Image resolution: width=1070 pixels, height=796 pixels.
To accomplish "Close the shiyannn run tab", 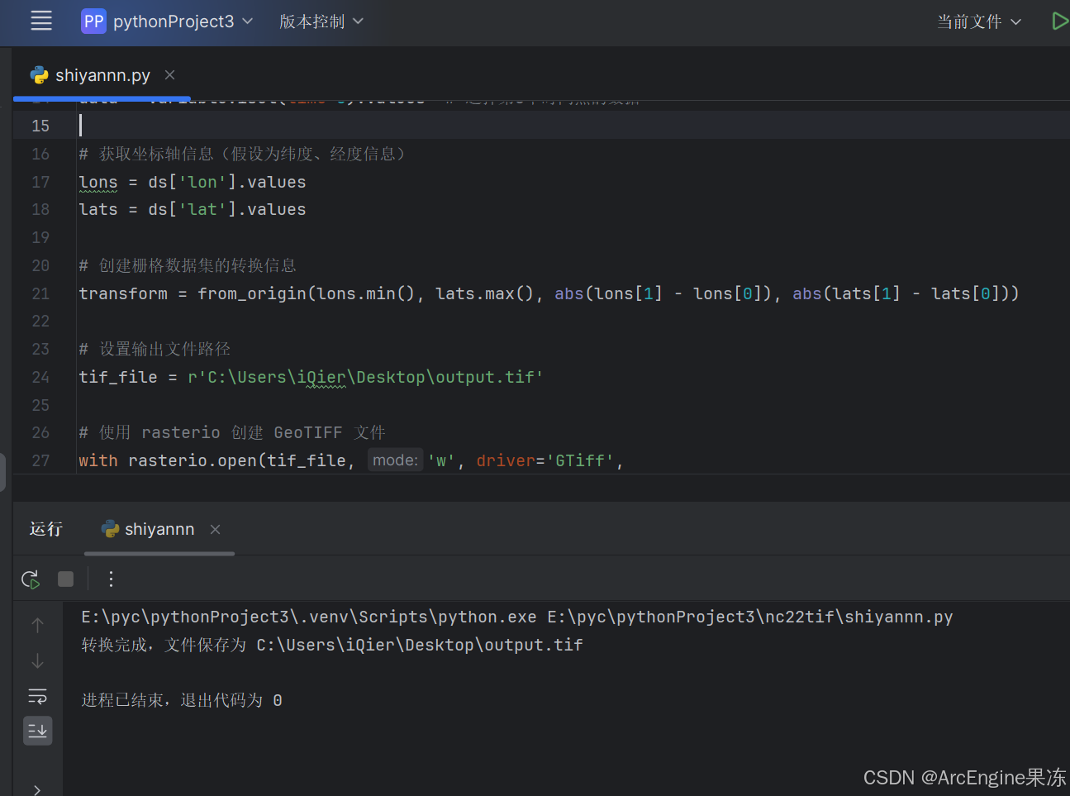I will click(215, 529).
